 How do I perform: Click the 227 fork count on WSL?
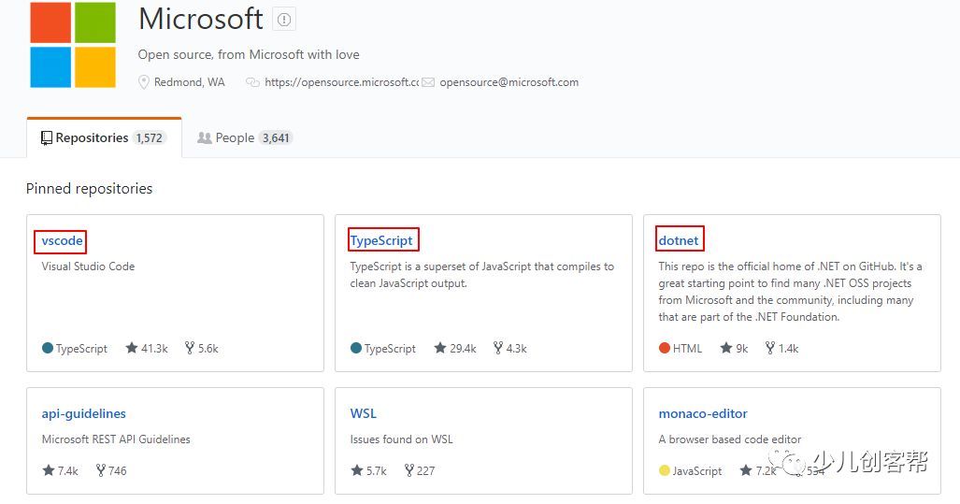click(x=425, y=471)
